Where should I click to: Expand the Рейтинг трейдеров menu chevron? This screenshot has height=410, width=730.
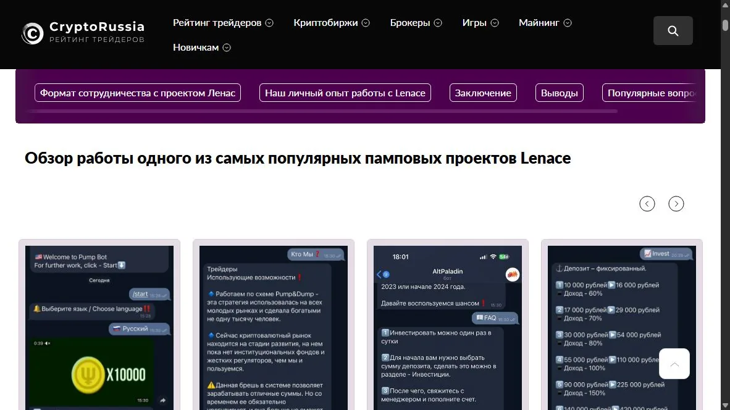tap(269, 23)
